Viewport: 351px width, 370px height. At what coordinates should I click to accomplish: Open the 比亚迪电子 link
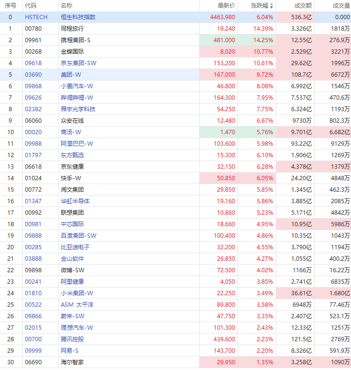click(x=75, y=247)
